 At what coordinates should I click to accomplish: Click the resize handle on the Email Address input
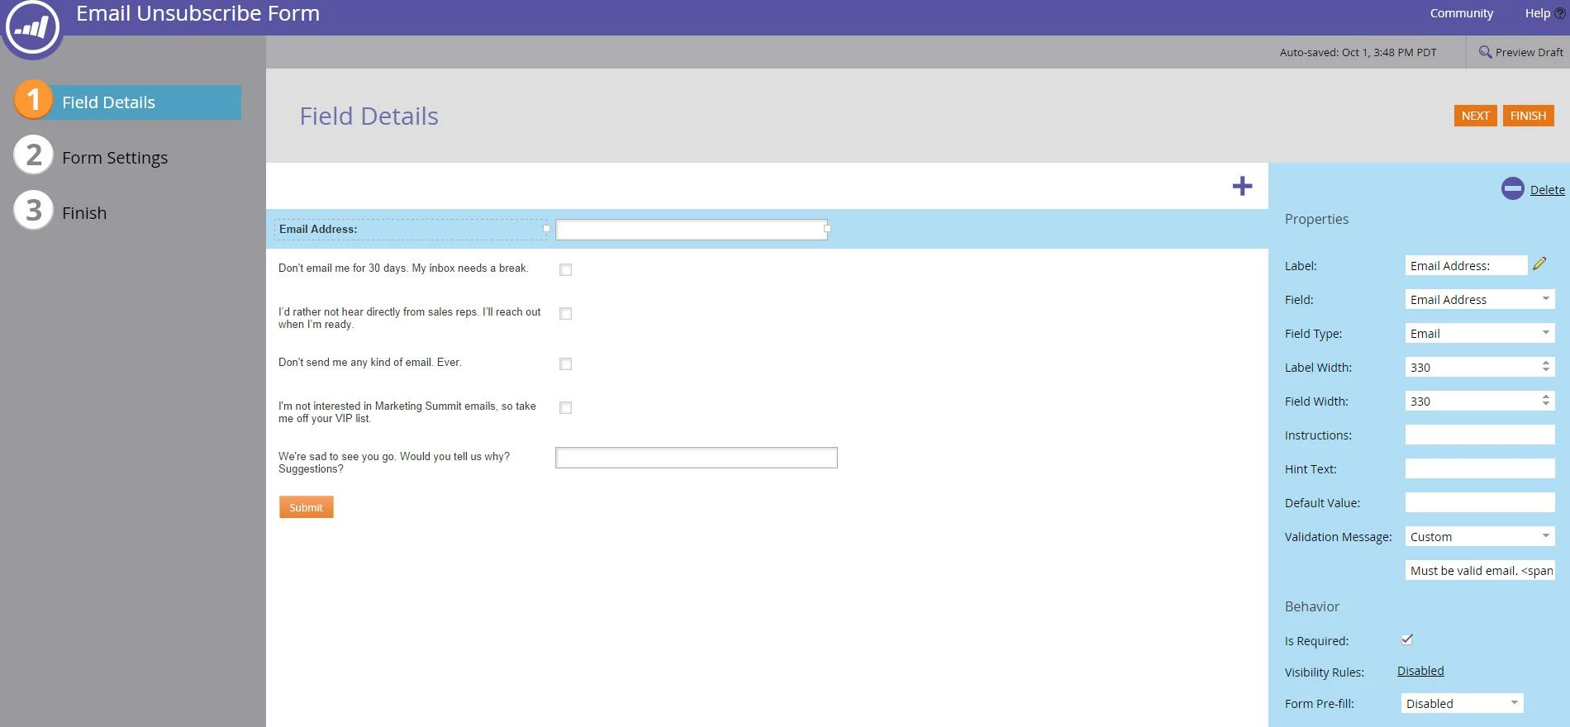pyautogui.click(x=827, y=228)
